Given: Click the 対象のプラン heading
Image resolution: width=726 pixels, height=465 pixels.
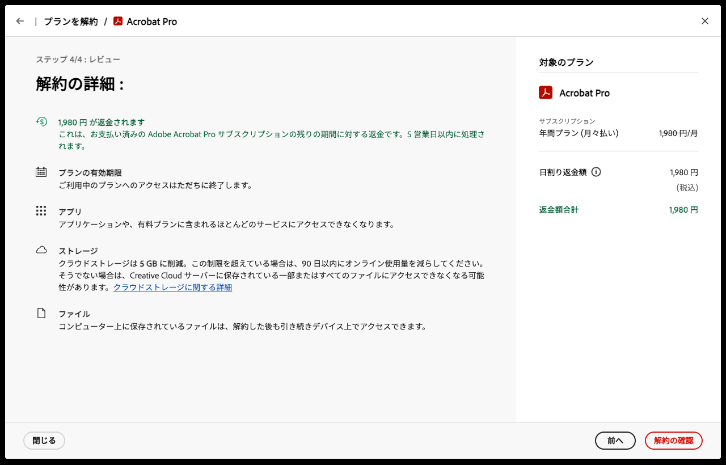Looking at the screenshot, I should click(566, 62).
